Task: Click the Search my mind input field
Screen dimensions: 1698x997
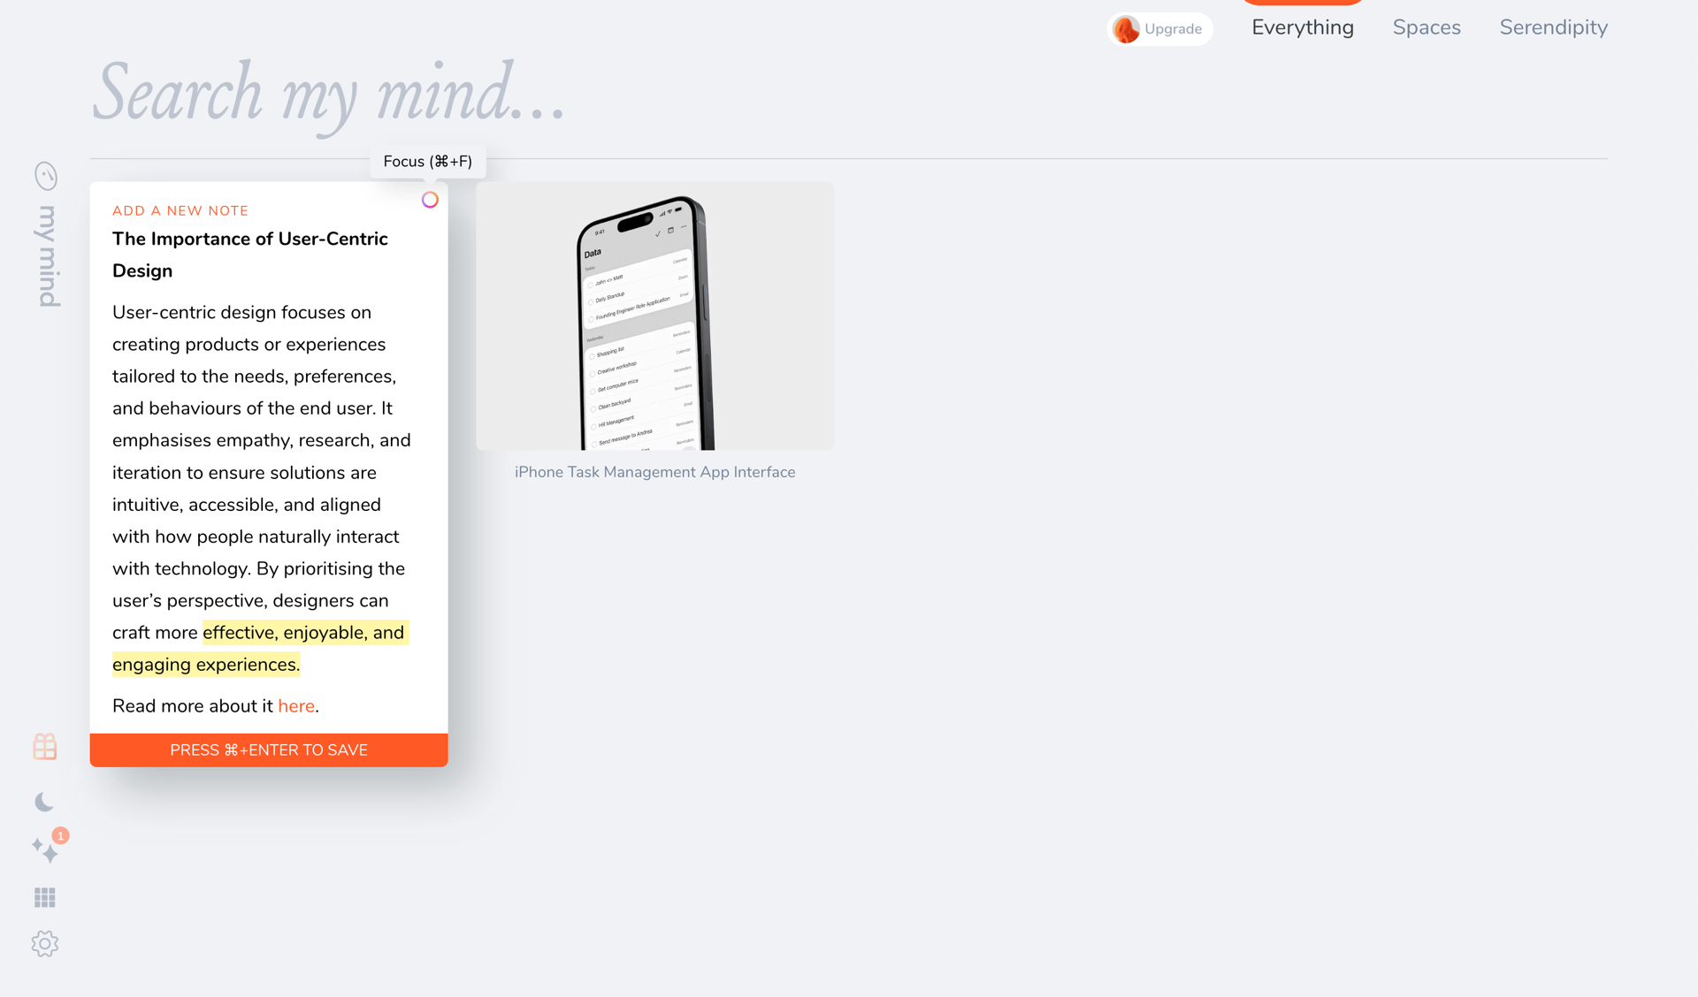Action: [327, 95]
